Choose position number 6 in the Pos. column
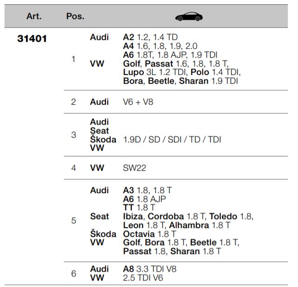Viewport: 298px width, 287px height. pyautogui.click(x=73, y=274)
